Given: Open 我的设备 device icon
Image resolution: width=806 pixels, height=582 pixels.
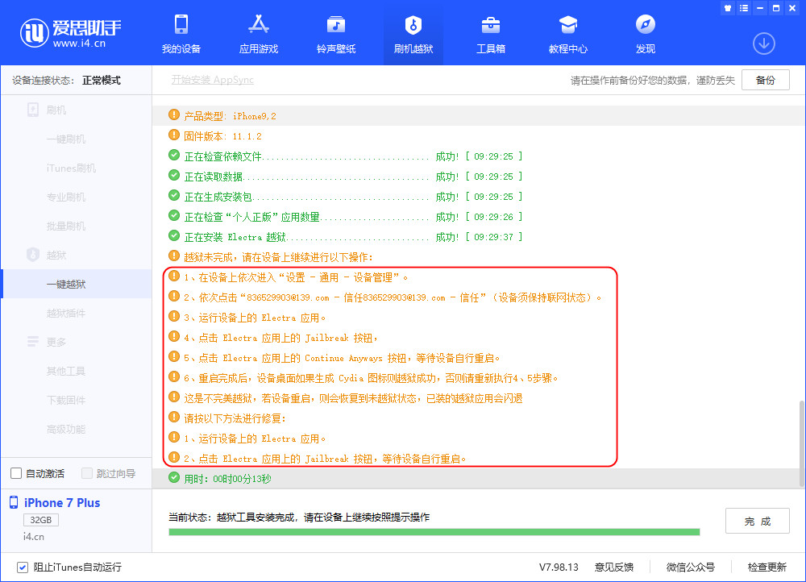Looking at the screenshot, I should [181, 24].
